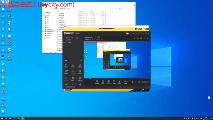Open the headset tool with new badge
The image size is (213, 120).
click(x=66, y=72)
